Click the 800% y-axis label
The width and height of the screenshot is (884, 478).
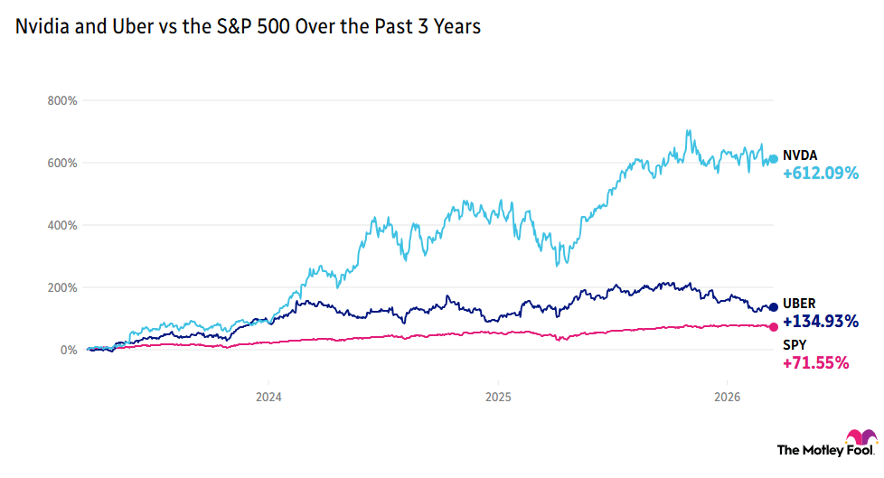pyautogui.click(x=63, y=100)
